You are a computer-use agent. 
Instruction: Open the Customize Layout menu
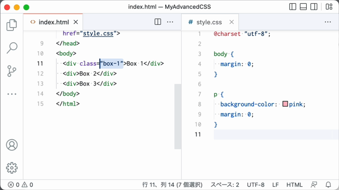click(329, 7)
